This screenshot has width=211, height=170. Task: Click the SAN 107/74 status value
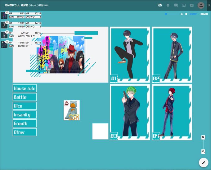coord(17,17)
